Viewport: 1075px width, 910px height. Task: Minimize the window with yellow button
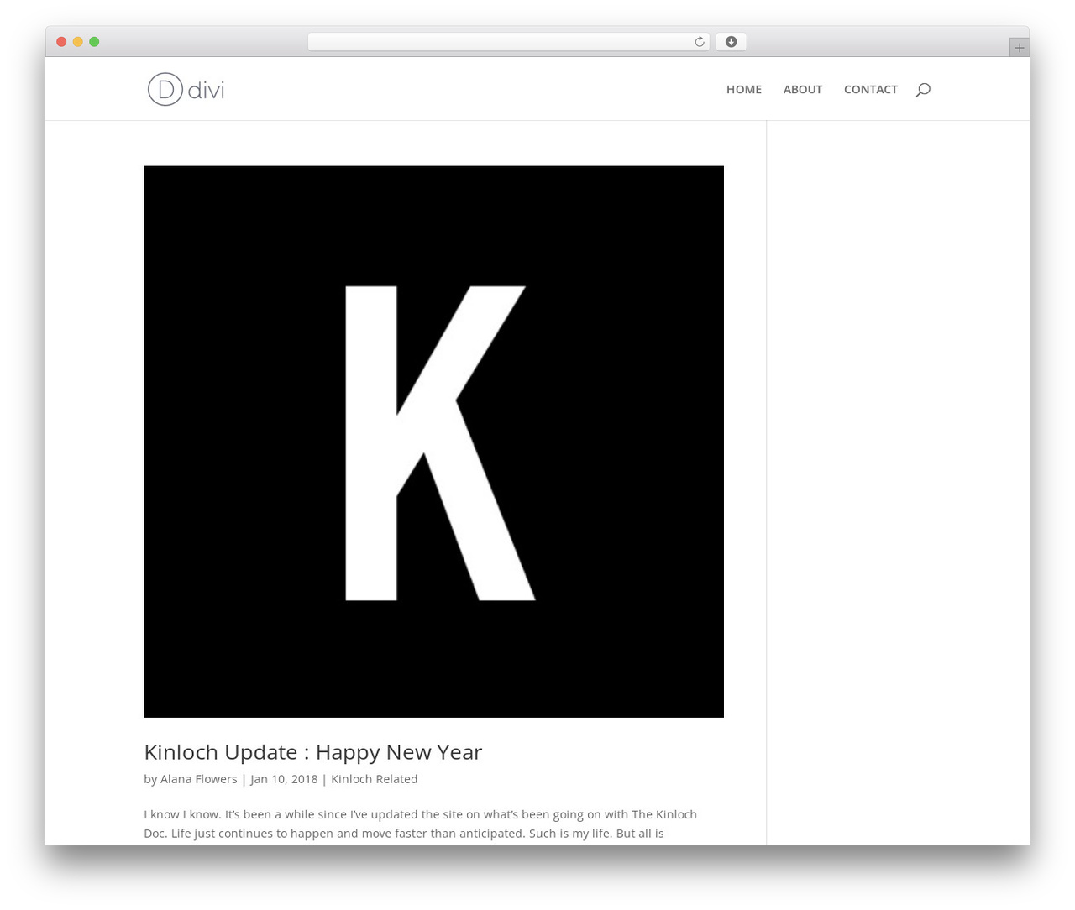coord(78,42)
